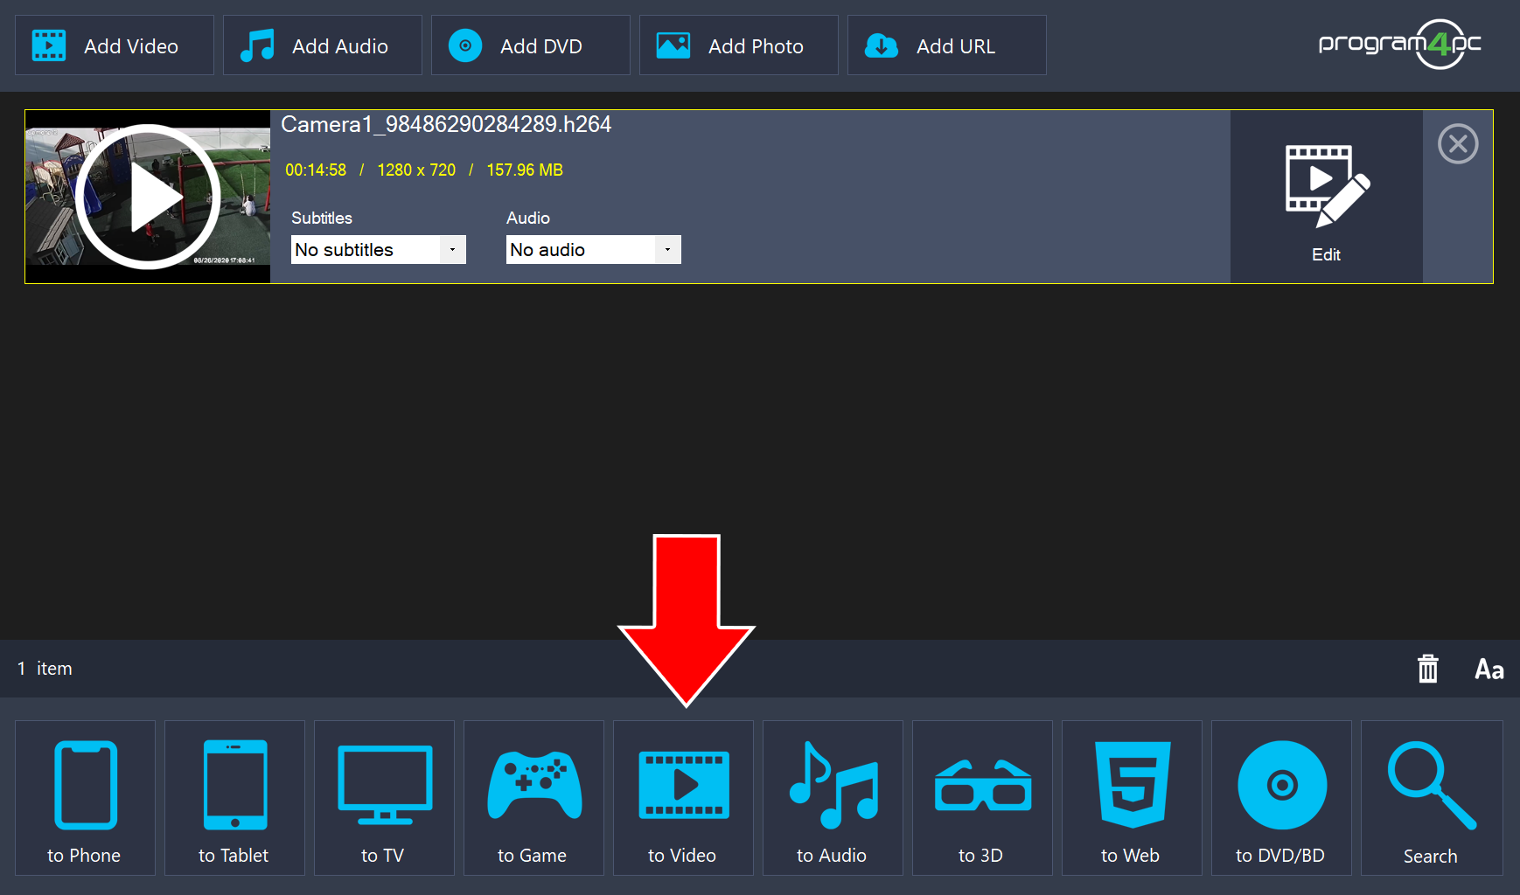Viewport: 1520px width, 895px height.
Task: Click the program4pc logo
Action: pos(1400,44)
